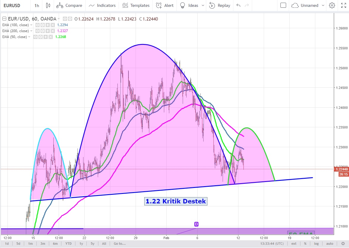349x248 pixels.
Task: Expand the Ideas dropdown arrow
Action: (203, 5)
